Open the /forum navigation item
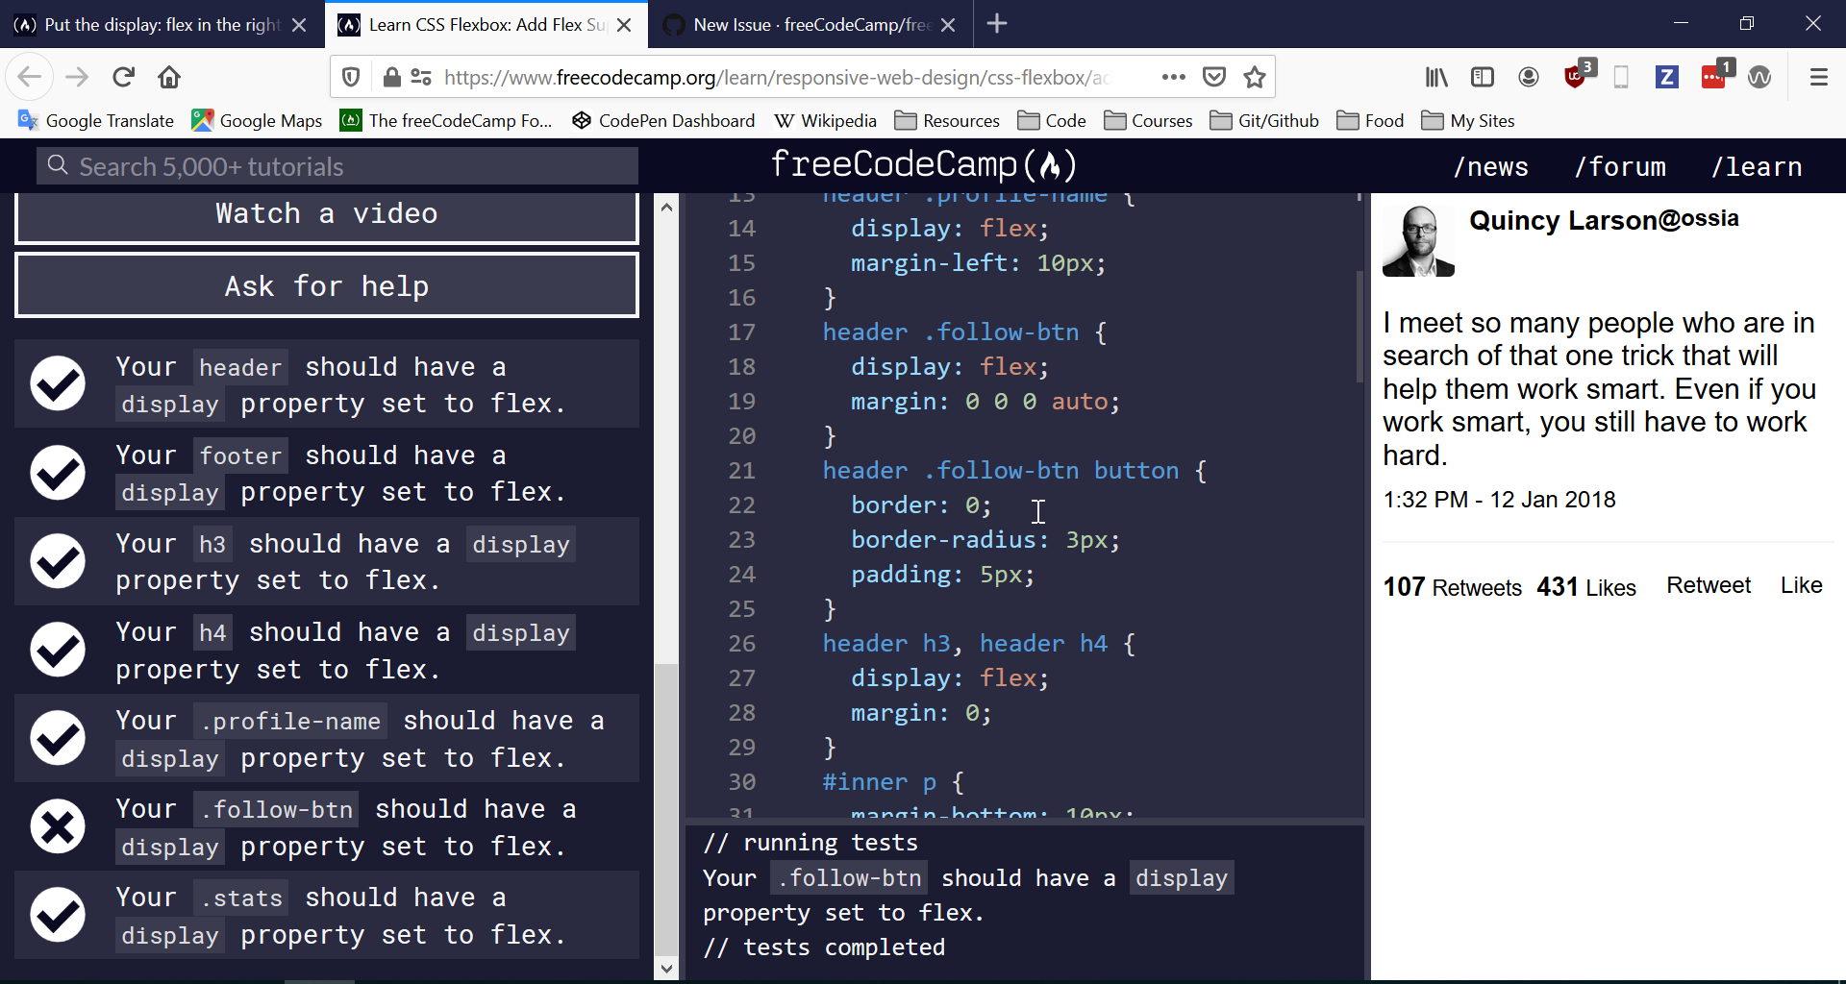This screenshot has width=1846, height=984. 1619,166
